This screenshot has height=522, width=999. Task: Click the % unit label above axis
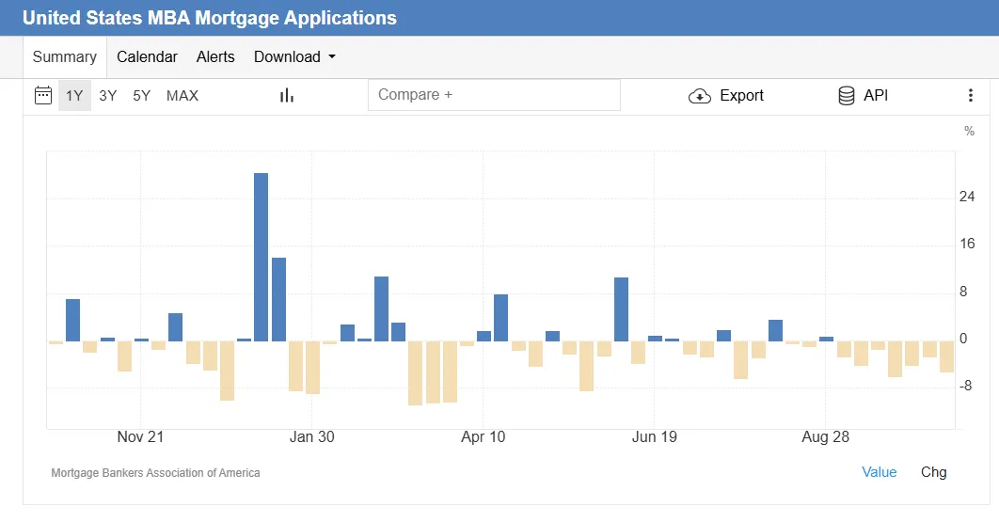[x=969, y=132]
